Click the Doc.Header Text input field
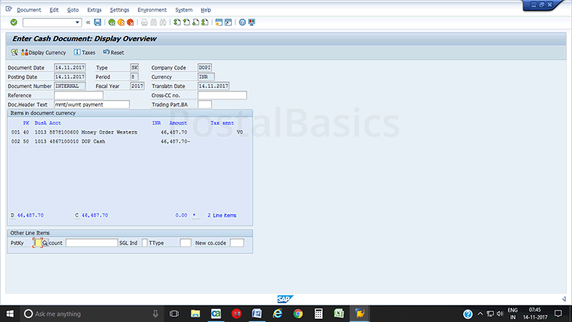 92,104
